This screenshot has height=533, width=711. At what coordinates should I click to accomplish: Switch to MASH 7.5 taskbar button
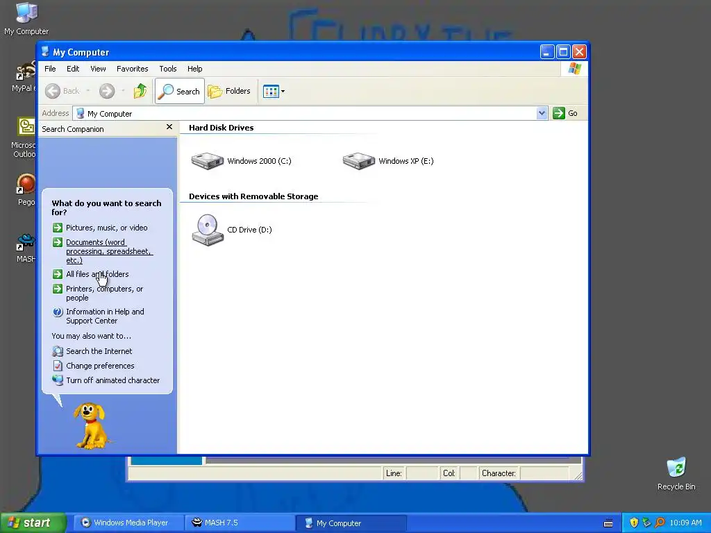[x=240, y=523]
